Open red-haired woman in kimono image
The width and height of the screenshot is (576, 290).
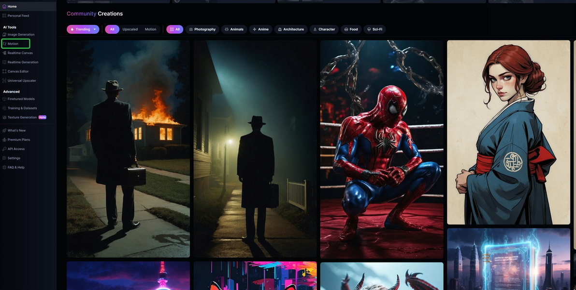(508, 132)
